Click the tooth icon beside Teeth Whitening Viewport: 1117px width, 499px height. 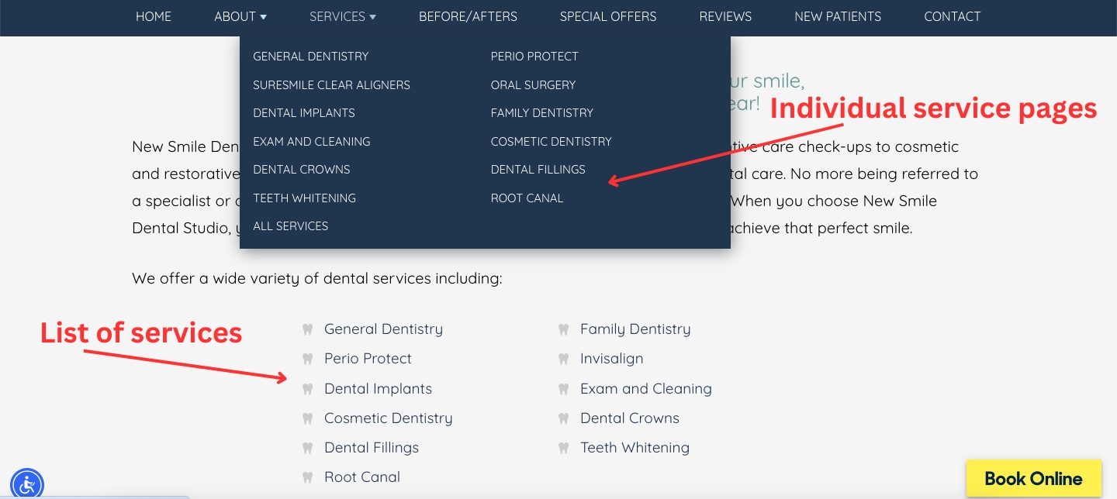point(563,447)
